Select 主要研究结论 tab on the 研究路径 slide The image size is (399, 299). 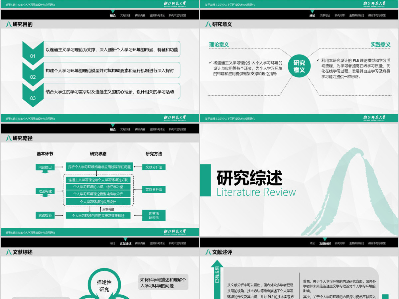pos(157,129)
